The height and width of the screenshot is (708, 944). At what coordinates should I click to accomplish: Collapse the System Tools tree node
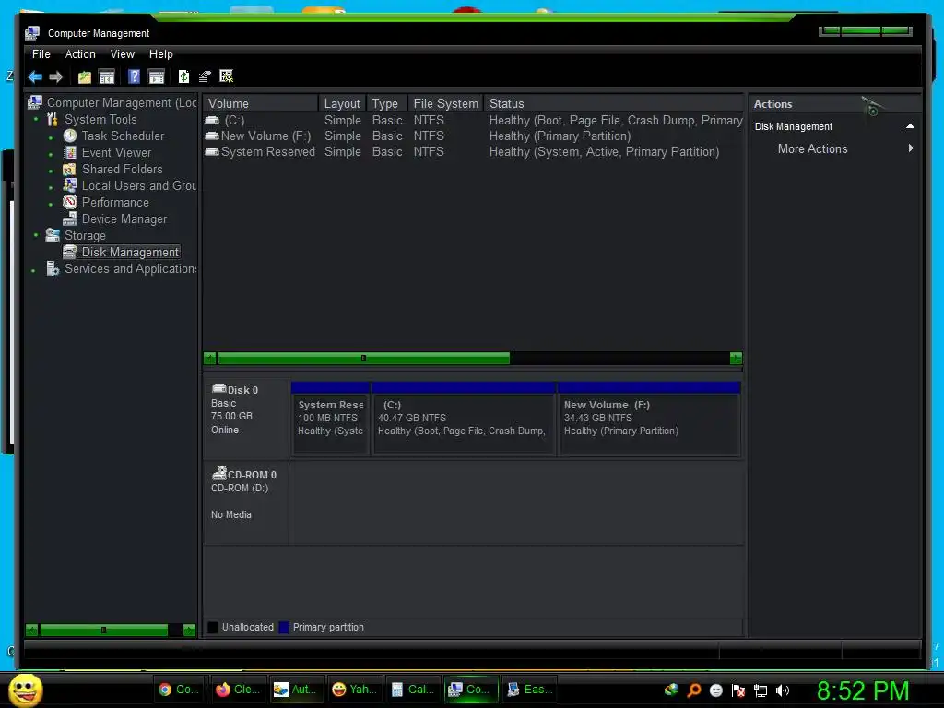click(x=36, y=119)
